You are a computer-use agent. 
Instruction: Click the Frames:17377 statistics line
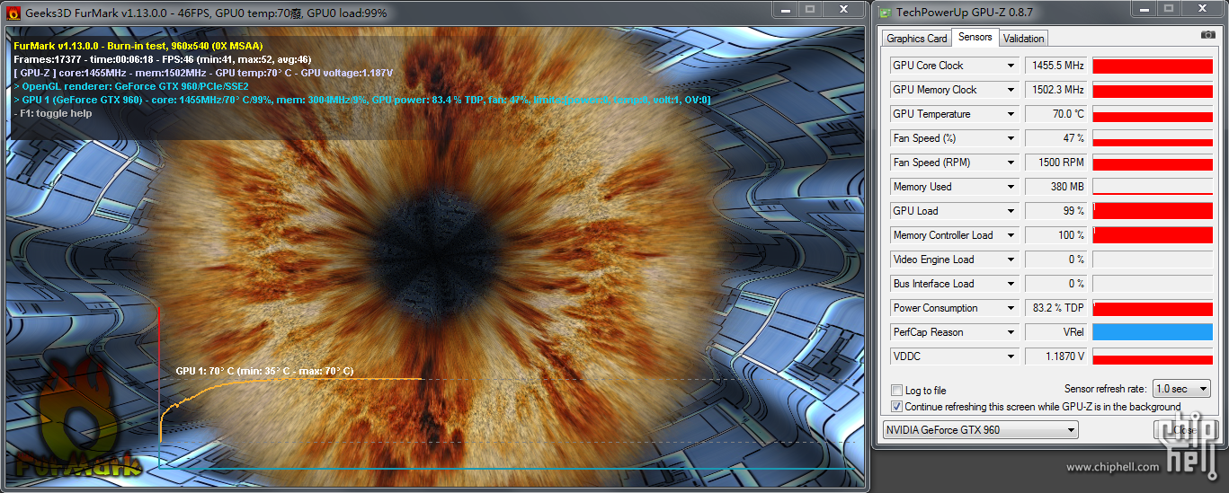click(x=163, y=59)
